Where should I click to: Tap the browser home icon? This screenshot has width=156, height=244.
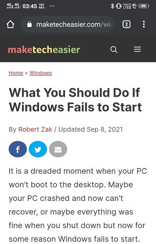point(10,24)
